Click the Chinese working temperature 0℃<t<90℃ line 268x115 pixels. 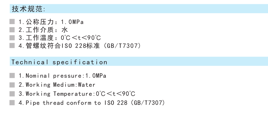60,38
